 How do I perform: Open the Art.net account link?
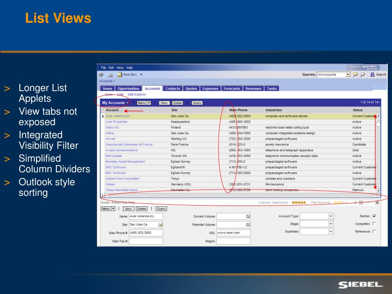pyautogui.click(x=110, y=139)
